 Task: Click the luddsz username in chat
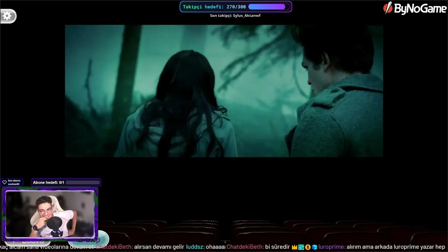(x=196, y=247)
